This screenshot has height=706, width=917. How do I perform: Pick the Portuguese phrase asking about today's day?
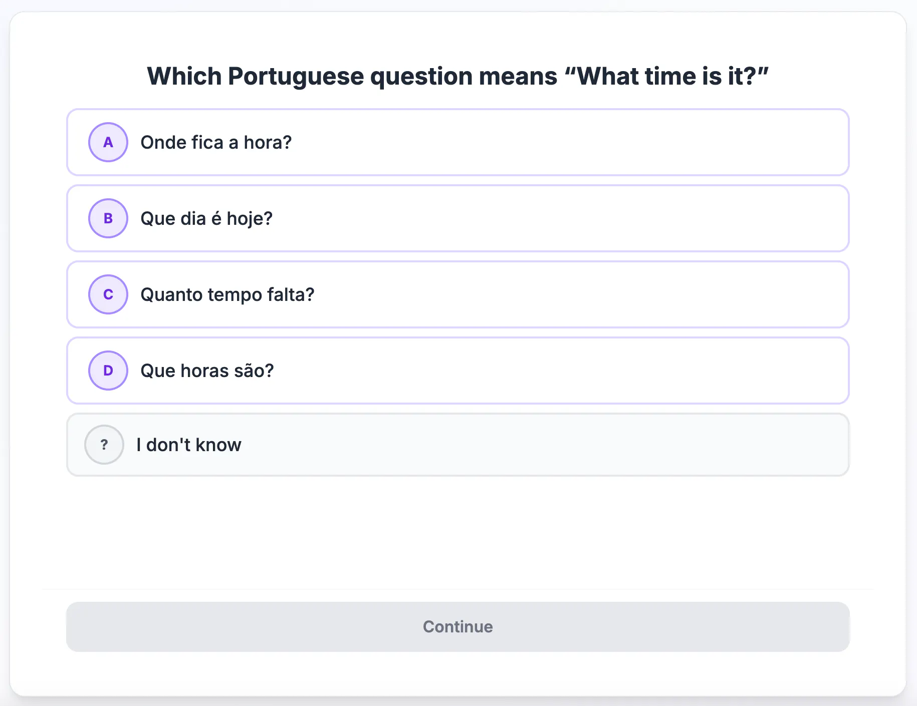458,218
